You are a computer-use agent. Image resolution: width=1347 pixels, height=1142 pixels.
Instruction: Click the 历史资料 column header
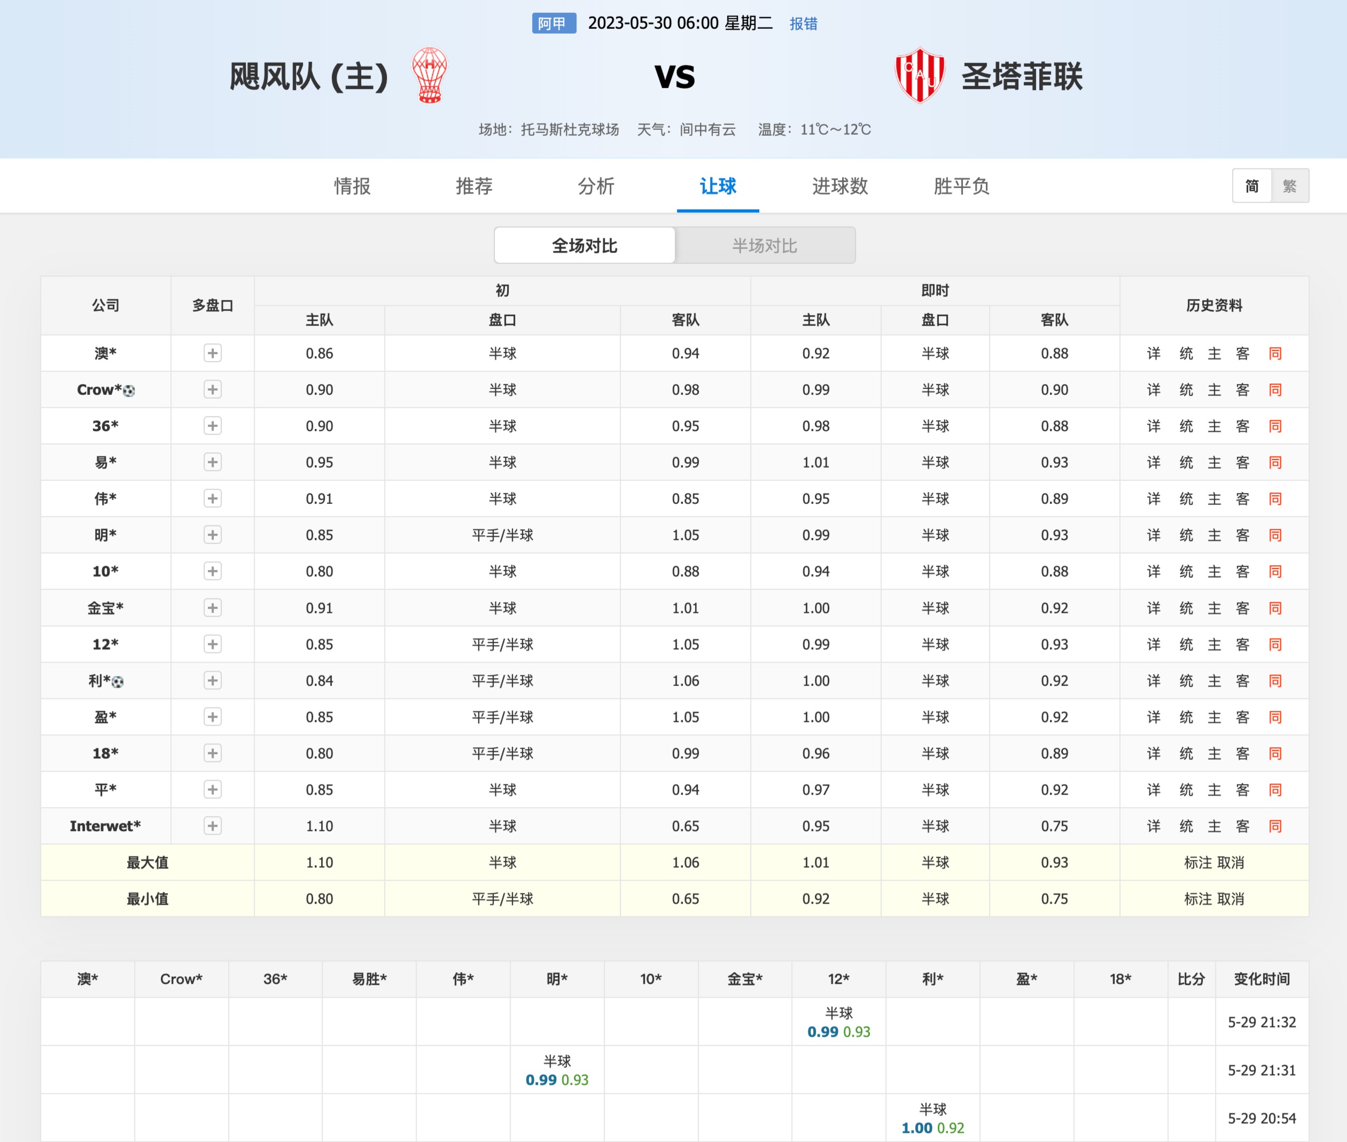click(x=1213, y=305)
